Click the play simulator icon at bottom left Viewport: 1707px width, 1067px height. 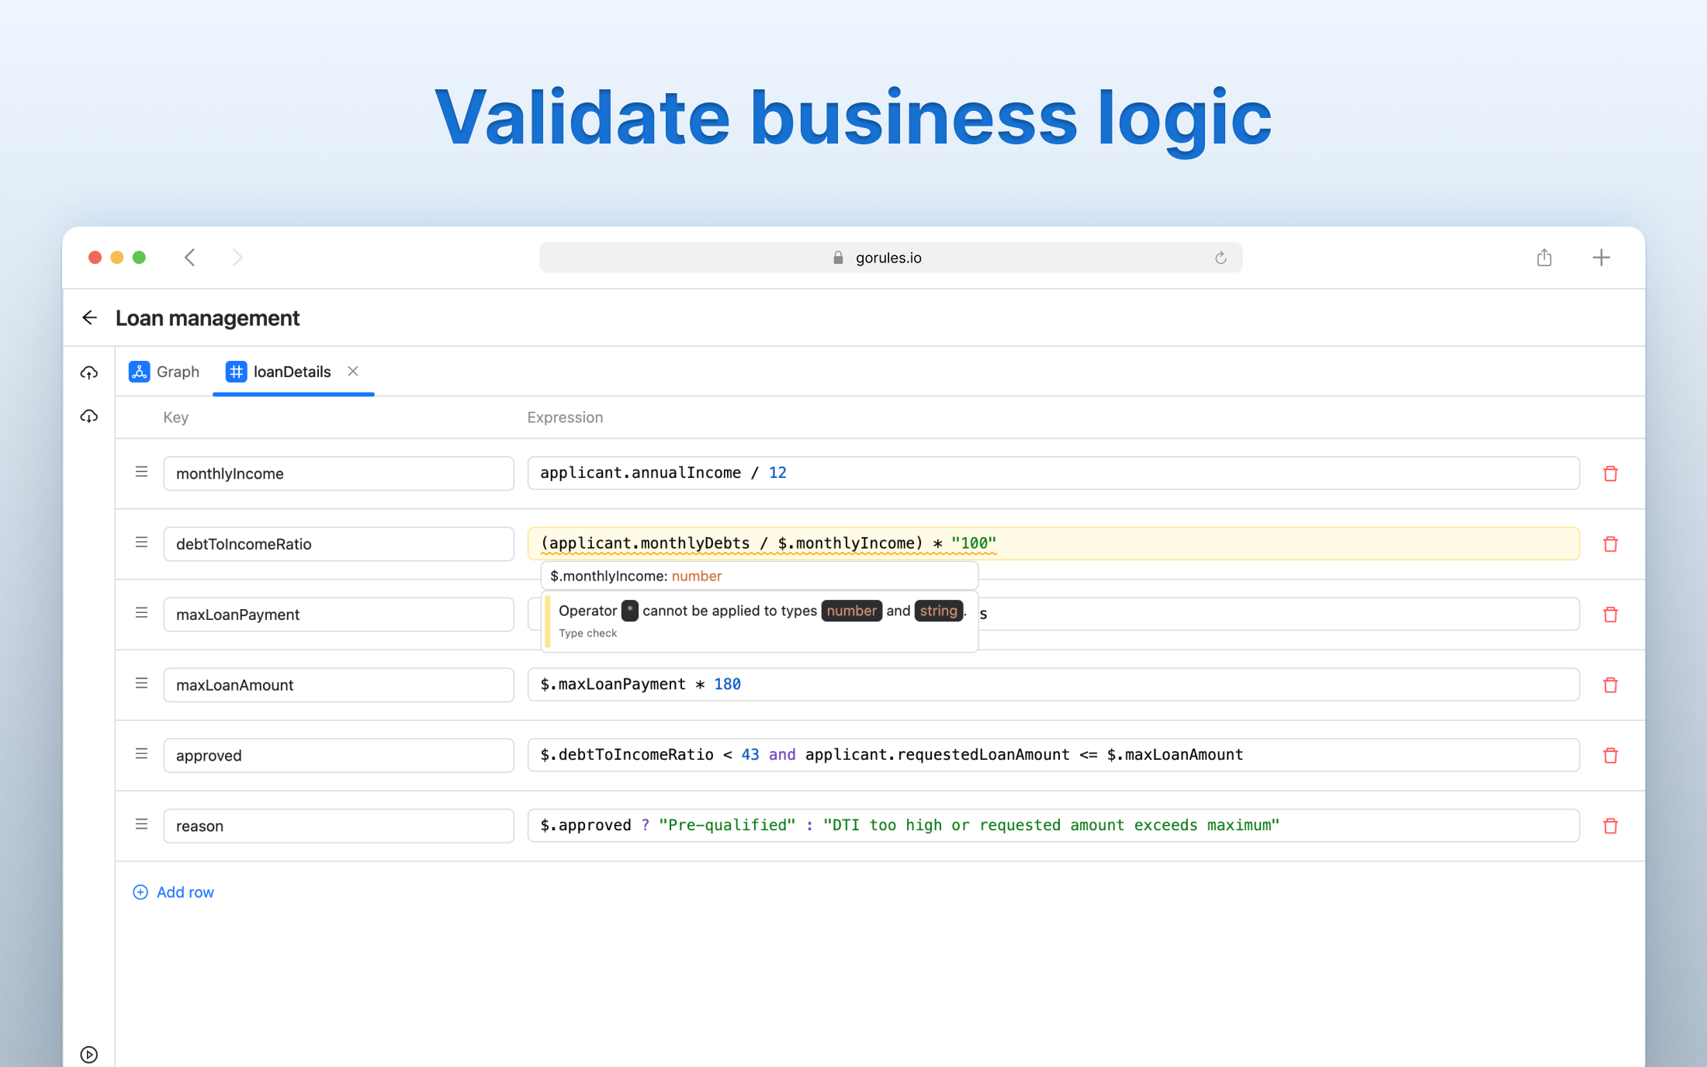[89, 1054]
